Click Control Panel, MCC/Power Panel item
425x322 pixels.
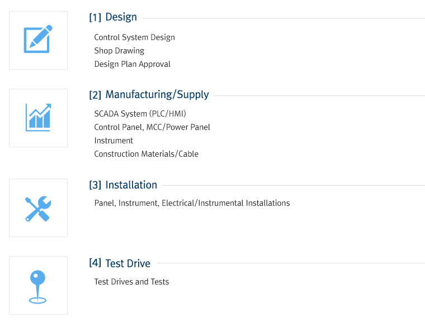click(x=152, y=127)
